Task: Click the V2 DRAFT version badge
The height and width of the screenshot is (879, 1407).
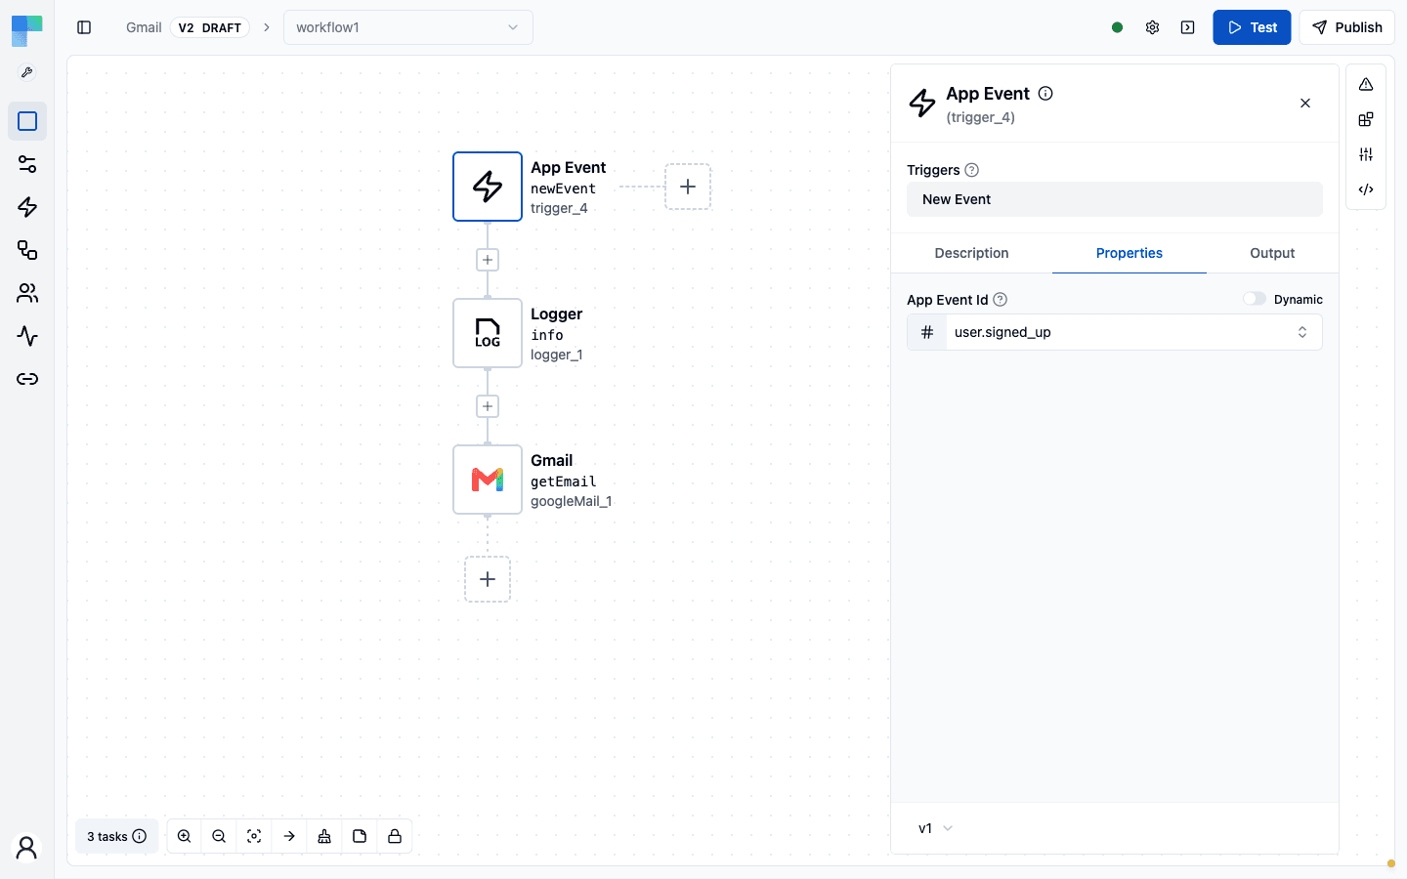Action: point(209,27)
